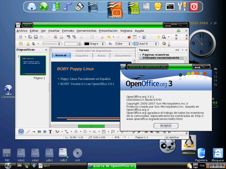Image resolution: width=226 pixels, height=169 pixels.
Task: Click the Spellcheck icon in toolbar
Action: click(x=68, y=37)
